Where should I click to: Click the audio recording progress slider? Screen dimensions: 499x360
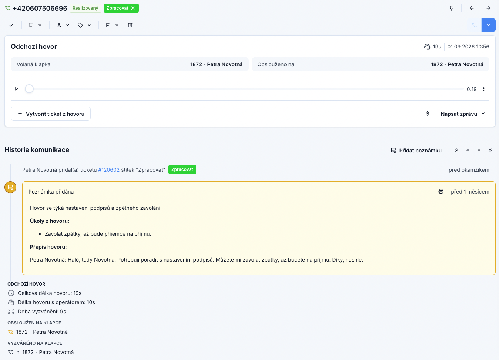(244, 89)
